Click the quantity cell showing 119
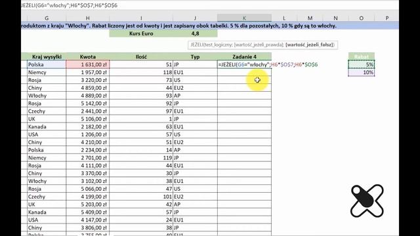 point(141,157)
